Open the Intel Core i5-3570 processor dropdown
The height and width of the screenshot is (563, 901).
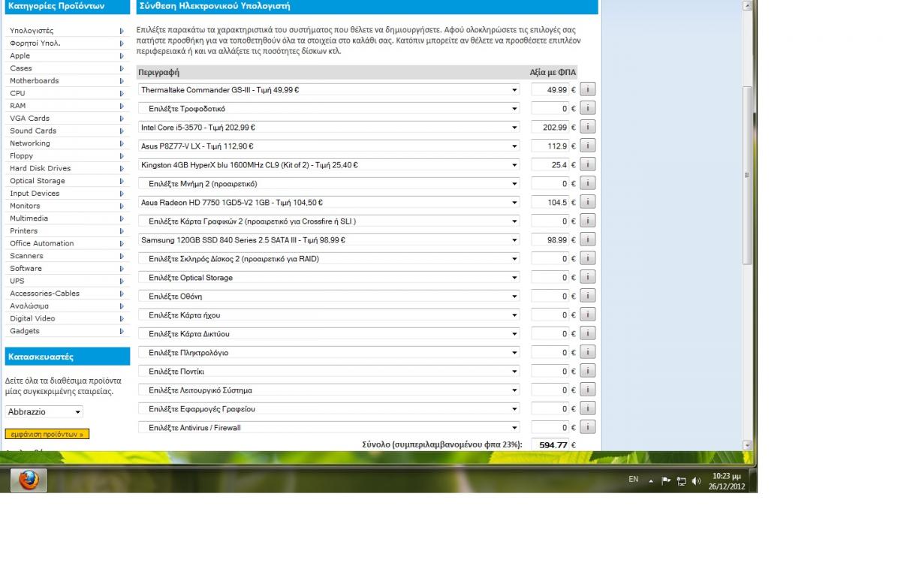[x=329, y=128]
